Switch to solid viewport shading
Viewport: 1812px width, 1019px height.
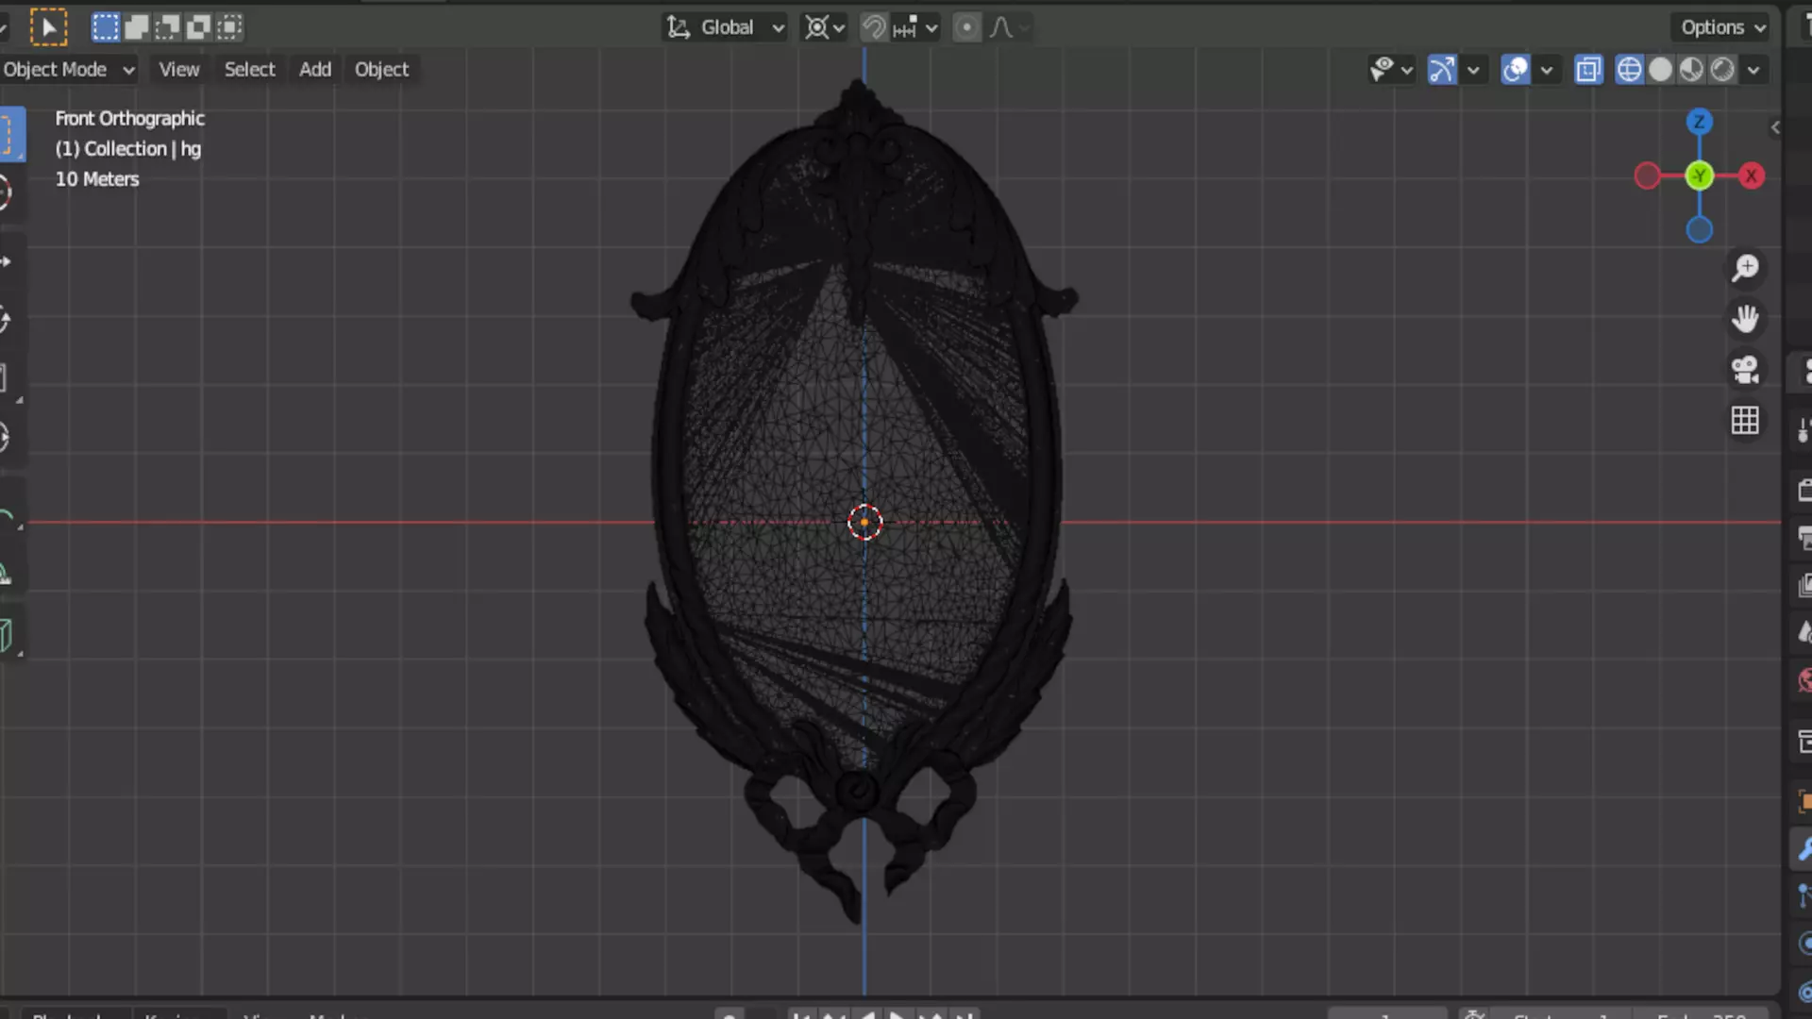pyautogui.click(x=1660, y=70)
